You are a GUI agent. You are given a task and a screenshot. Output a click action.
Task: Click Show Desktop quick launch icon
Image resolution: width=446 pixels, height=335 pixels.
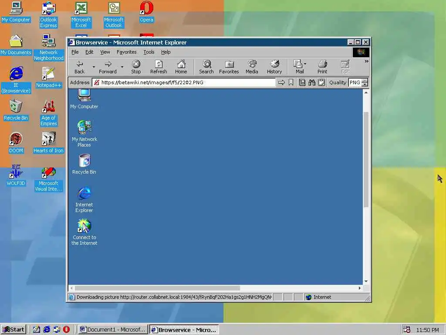37,330
